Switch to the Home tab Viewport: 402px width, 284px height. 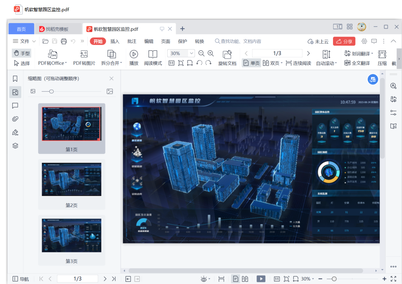click(21, 29)
